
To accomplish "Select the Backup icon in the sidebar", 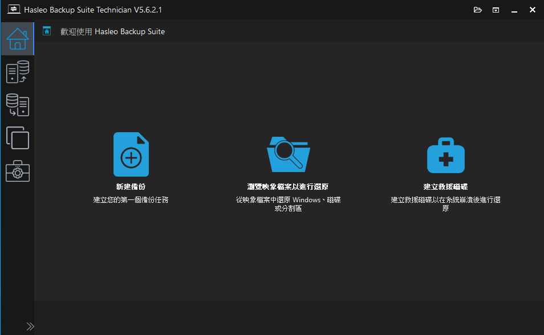I will [x=17, y=72].
